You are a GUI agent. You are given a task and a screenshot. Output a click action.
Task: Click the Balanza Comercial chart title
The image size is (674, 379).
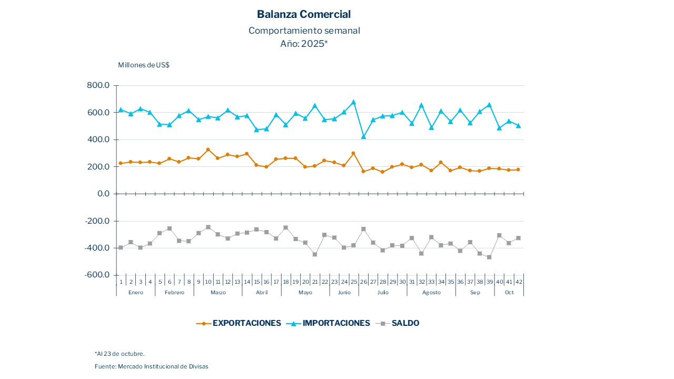click(304, 14)
